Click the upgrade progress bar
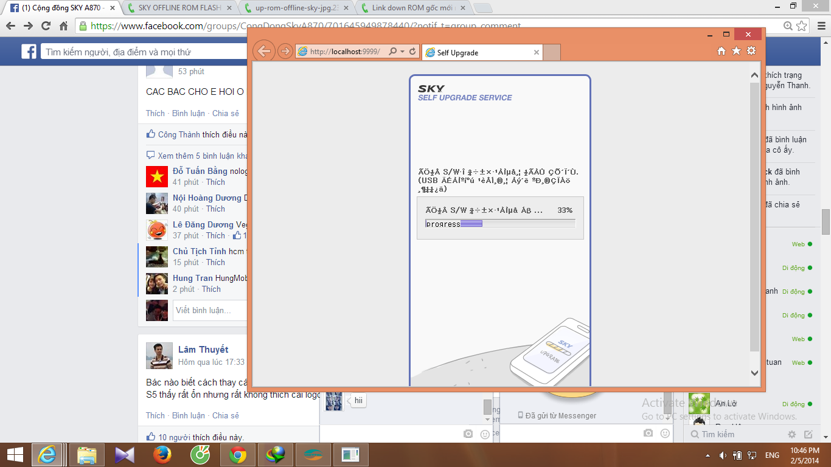The height and width of the screenshot is (467, 831). 500,224
